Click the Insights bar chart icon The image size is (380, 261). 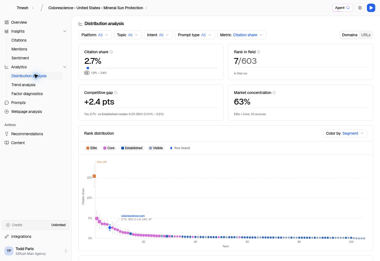7,31
